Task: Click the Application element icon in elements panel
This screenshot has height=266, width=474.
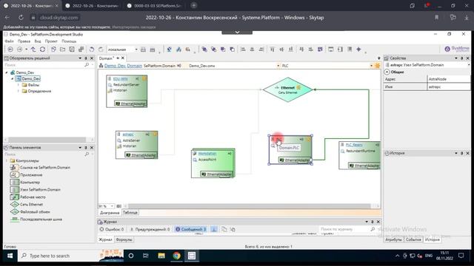Action: point(14,174)
